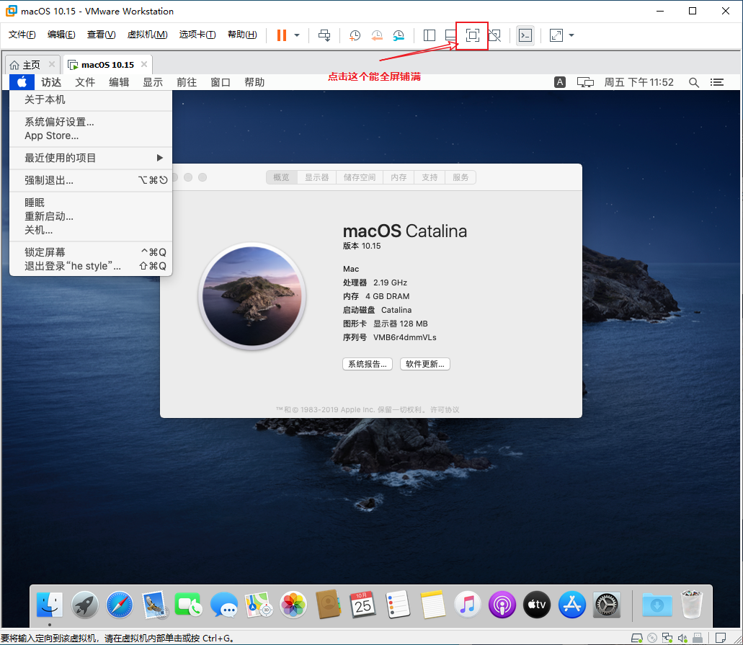Open System Preferences gear in Dock
This screenshot has width=743, height=645.
click(x=607, y=605)
